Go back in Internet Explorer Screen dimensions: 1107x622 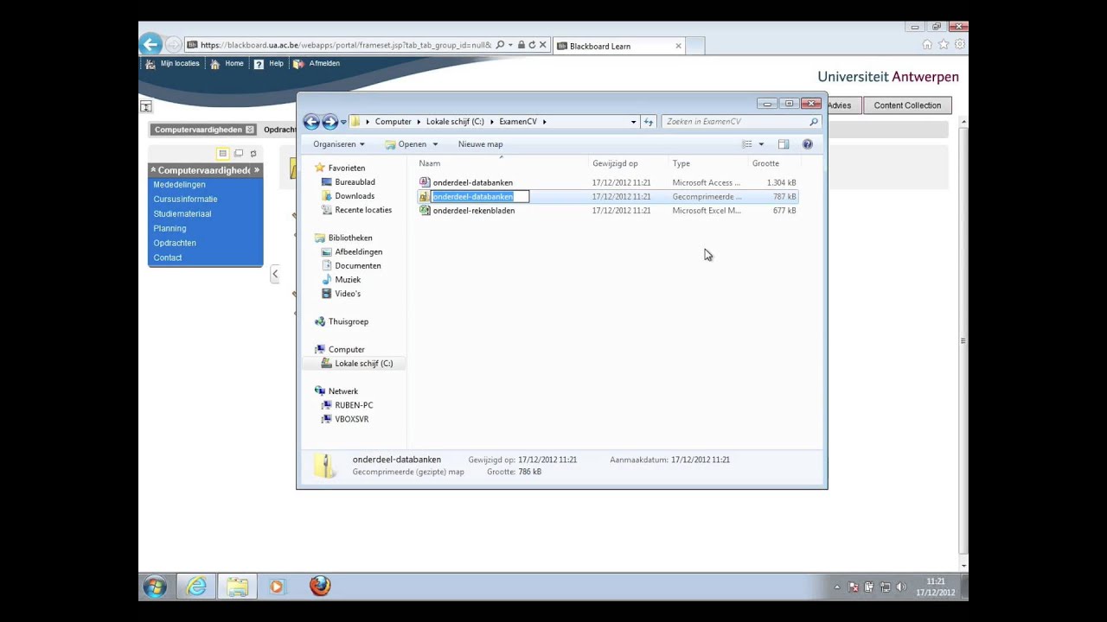pos(150,45)
